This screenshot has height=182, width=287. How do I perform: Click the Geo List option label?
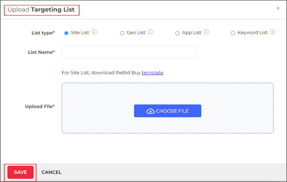[136, 32]
